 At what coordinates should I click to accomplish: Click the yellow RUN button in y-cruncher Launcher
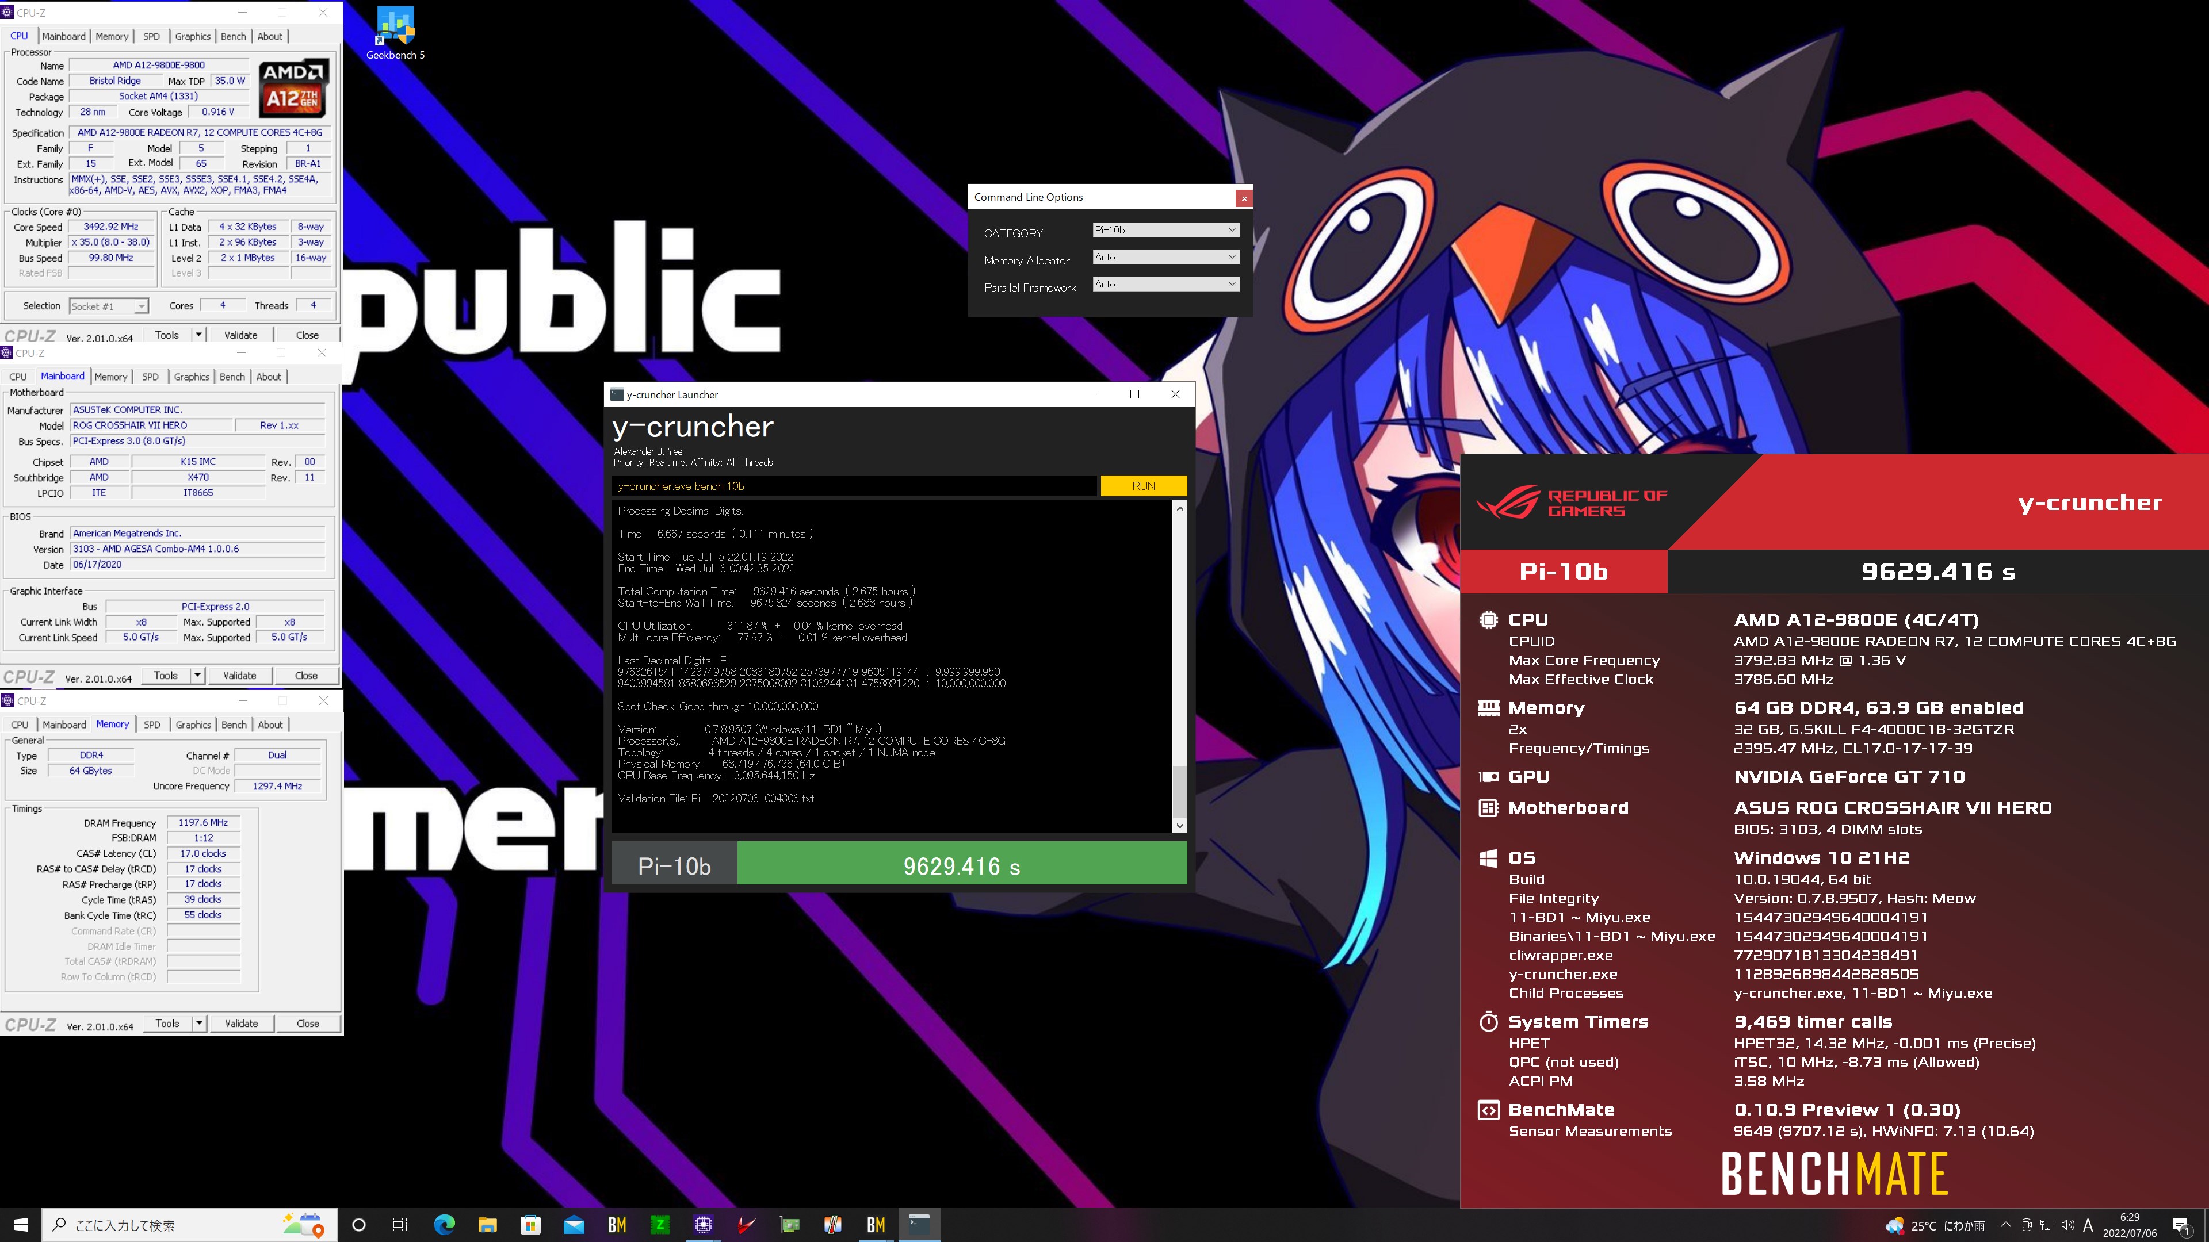(x=1143, y=486)
